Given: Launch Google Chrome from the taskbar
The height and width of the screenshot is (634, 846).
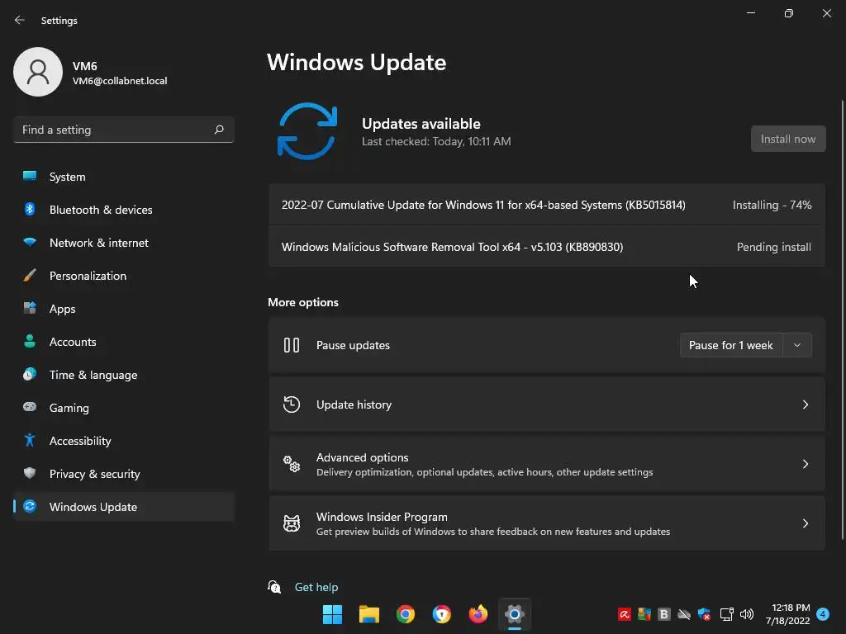Looking at the screenshot, I should 405,614.
